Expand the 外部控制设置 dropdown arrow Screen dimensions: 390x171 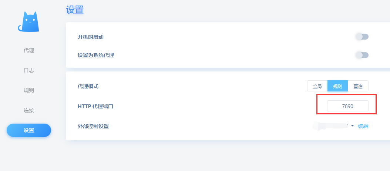pos(352,126)
